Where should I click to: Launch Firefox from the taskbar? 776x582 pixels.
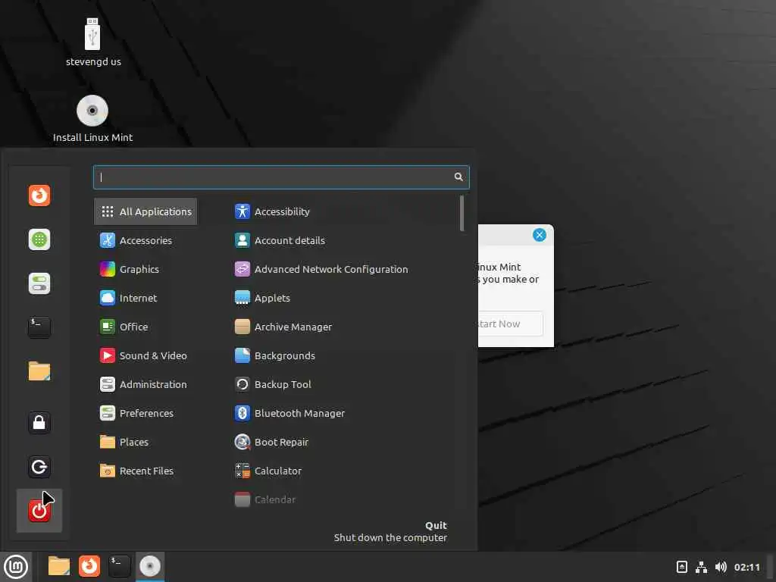pos(89,566)
